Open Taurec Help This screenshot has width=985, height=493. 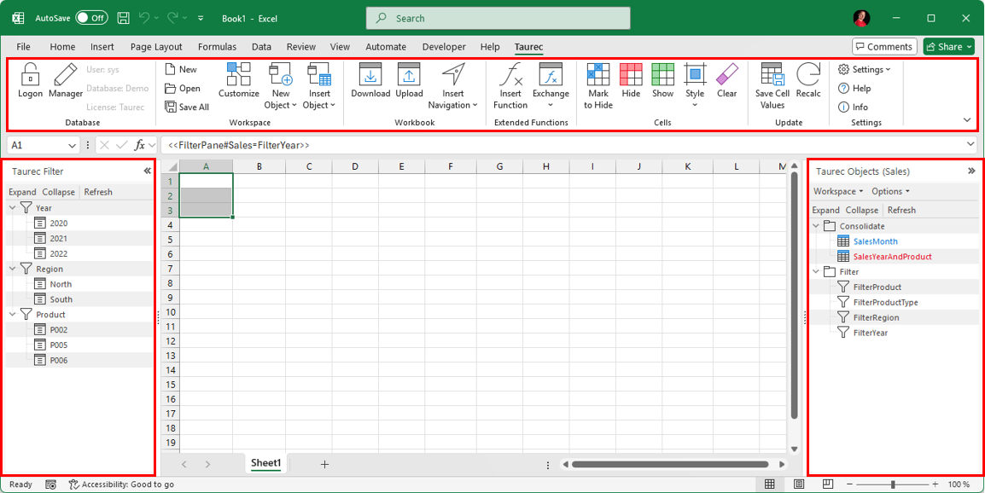click(855, 89)
